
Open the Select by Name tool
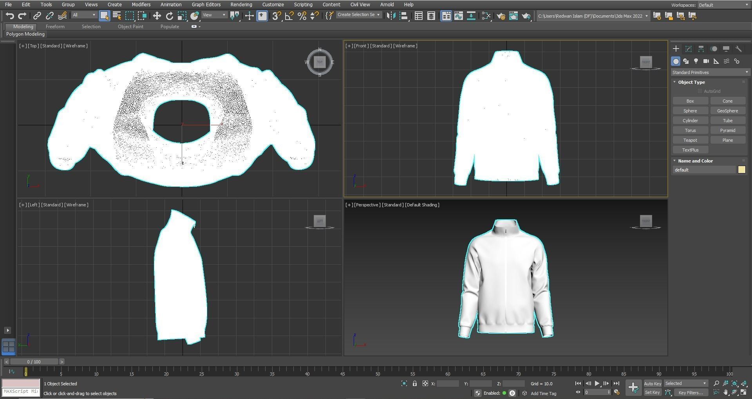117,16
